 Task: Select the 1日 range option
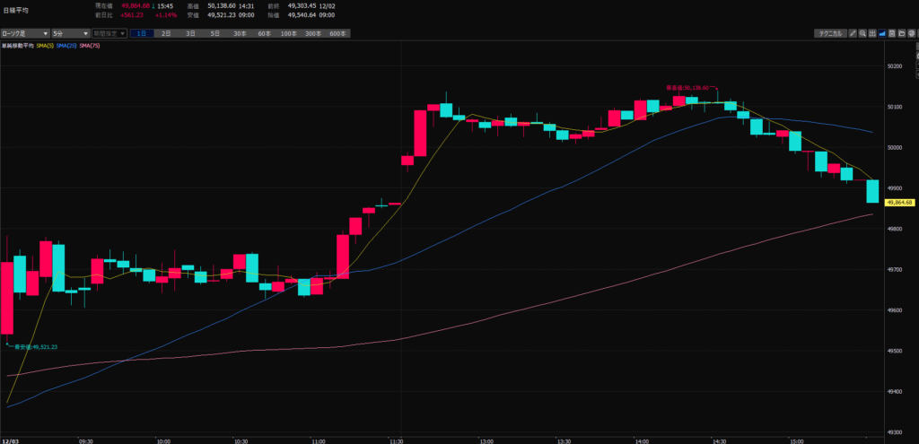pyautogui.click(x=142, y=33)
